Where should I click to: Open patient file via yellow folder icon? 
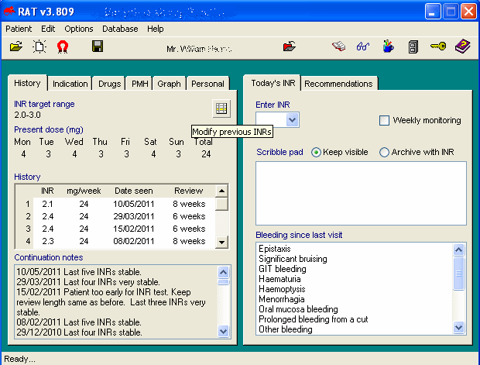(16, 47)
